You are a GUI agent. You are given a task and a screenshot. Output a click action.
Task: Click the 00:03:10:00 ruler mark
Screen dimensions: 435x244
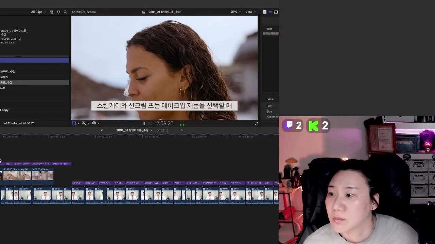click(x=57, y=137)
